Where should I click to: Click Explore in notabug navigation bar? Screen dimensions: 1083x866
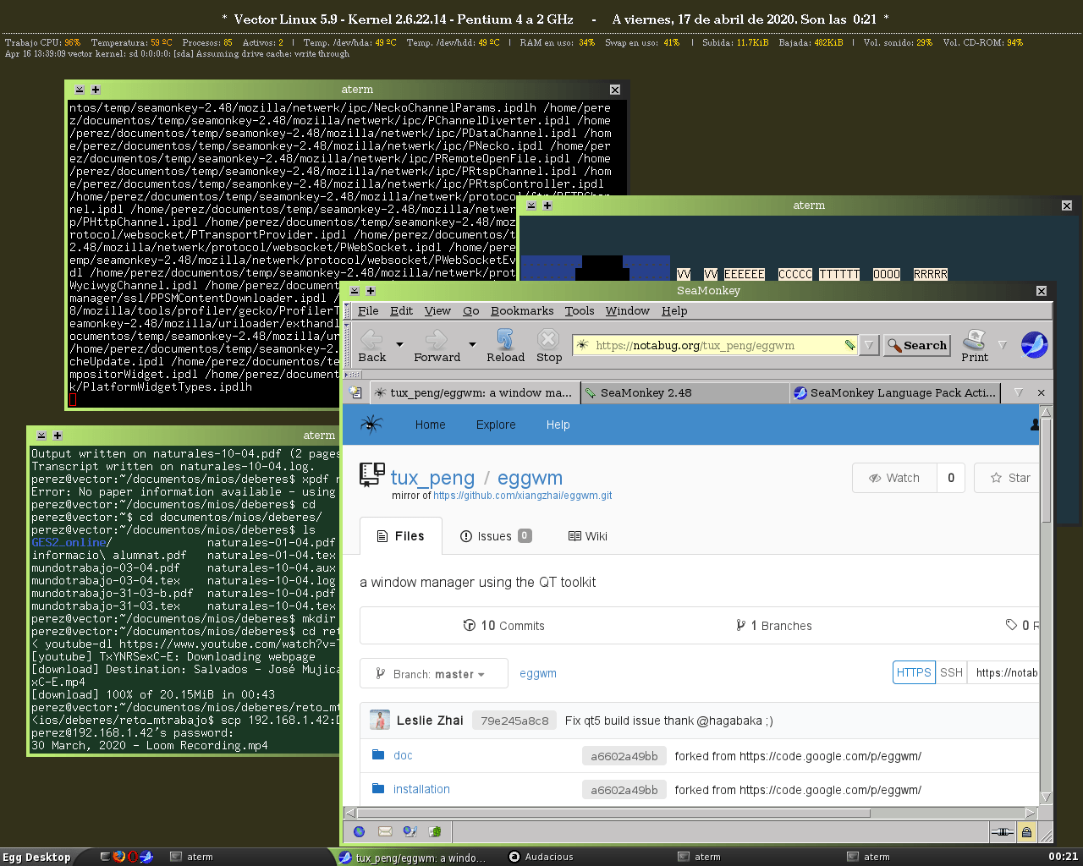tap(496, 425)
